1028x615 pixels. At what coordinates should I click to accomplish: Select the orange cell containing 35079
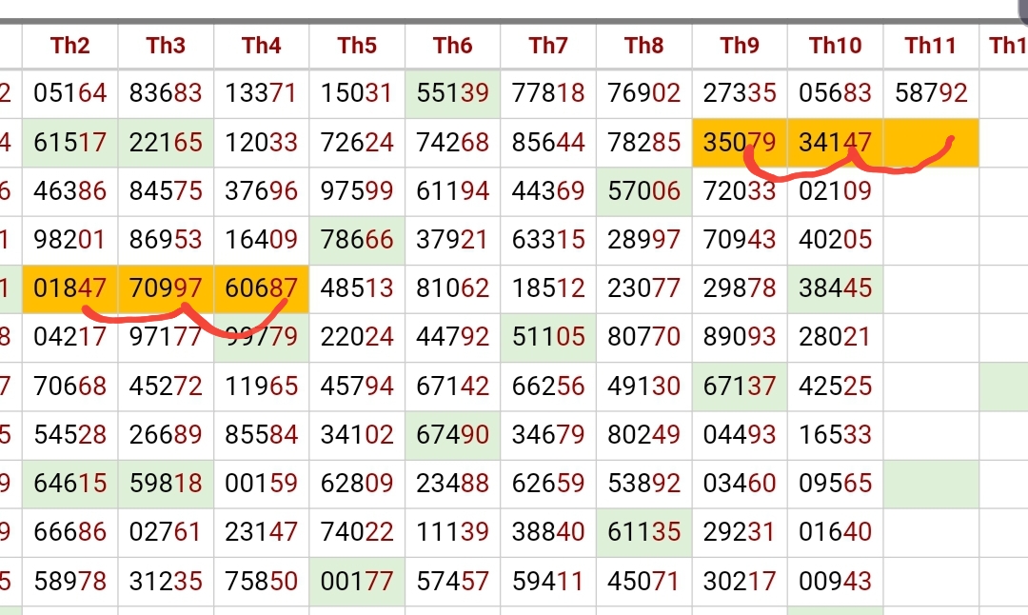click(x=740, y=143)
